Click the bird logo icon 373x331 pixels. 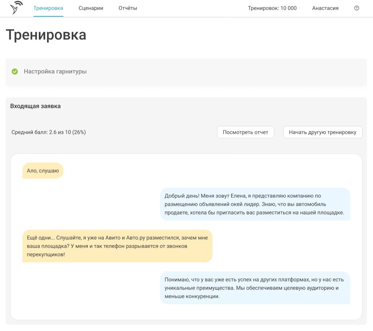click(16, 7)
